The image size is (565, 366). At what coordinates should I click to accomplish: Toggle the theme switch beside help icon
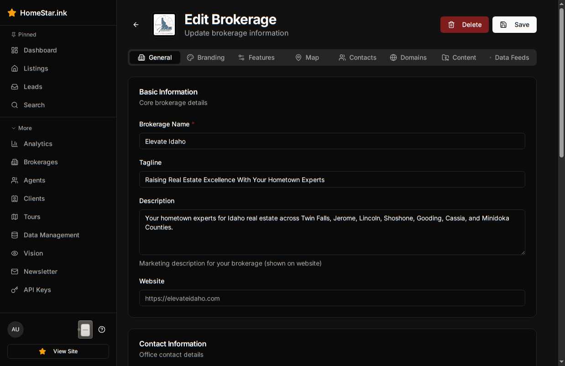[85, 329]
